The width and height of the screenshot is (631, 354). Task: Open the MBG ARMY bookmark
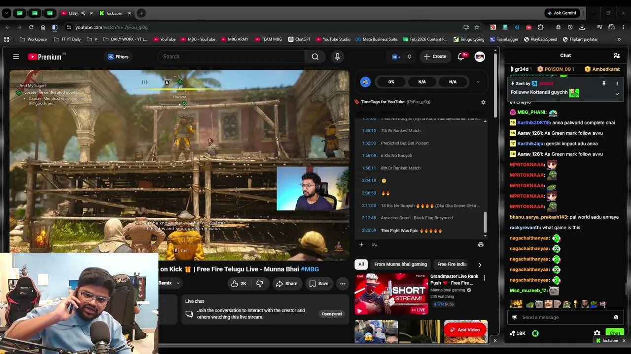pyautogui.click(x=235, y=39)
